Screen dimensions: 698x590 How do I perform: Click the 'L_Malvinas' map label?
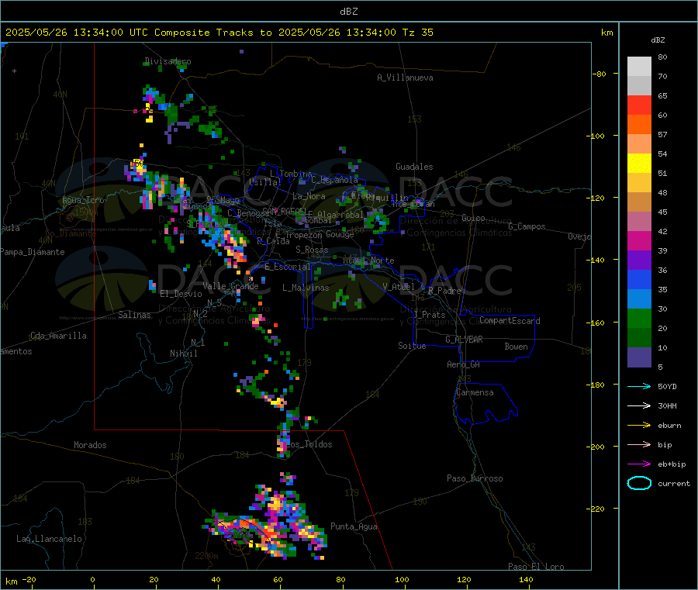306,288
